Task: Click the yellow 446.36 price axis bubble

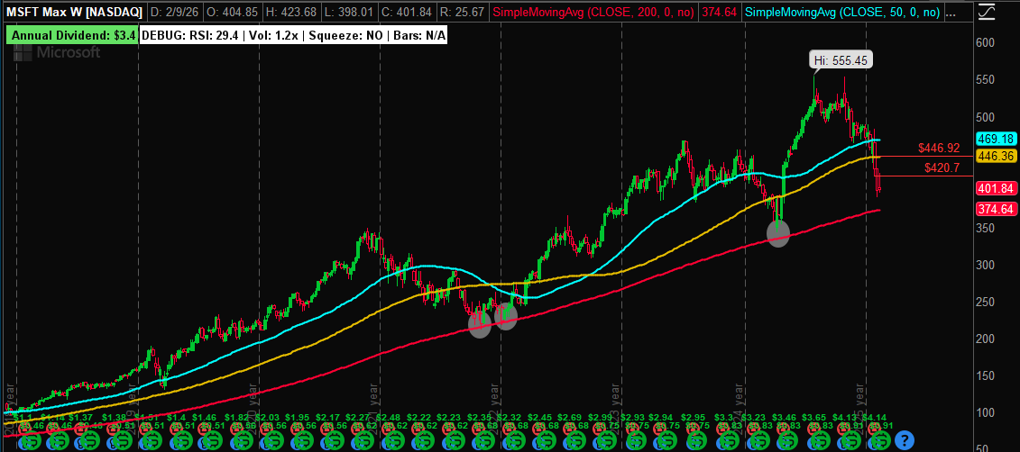Action: 996,156
